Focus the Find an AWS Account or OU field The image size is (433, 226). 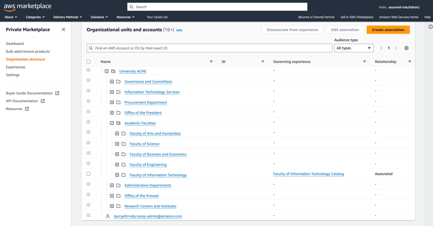point(209,48)
